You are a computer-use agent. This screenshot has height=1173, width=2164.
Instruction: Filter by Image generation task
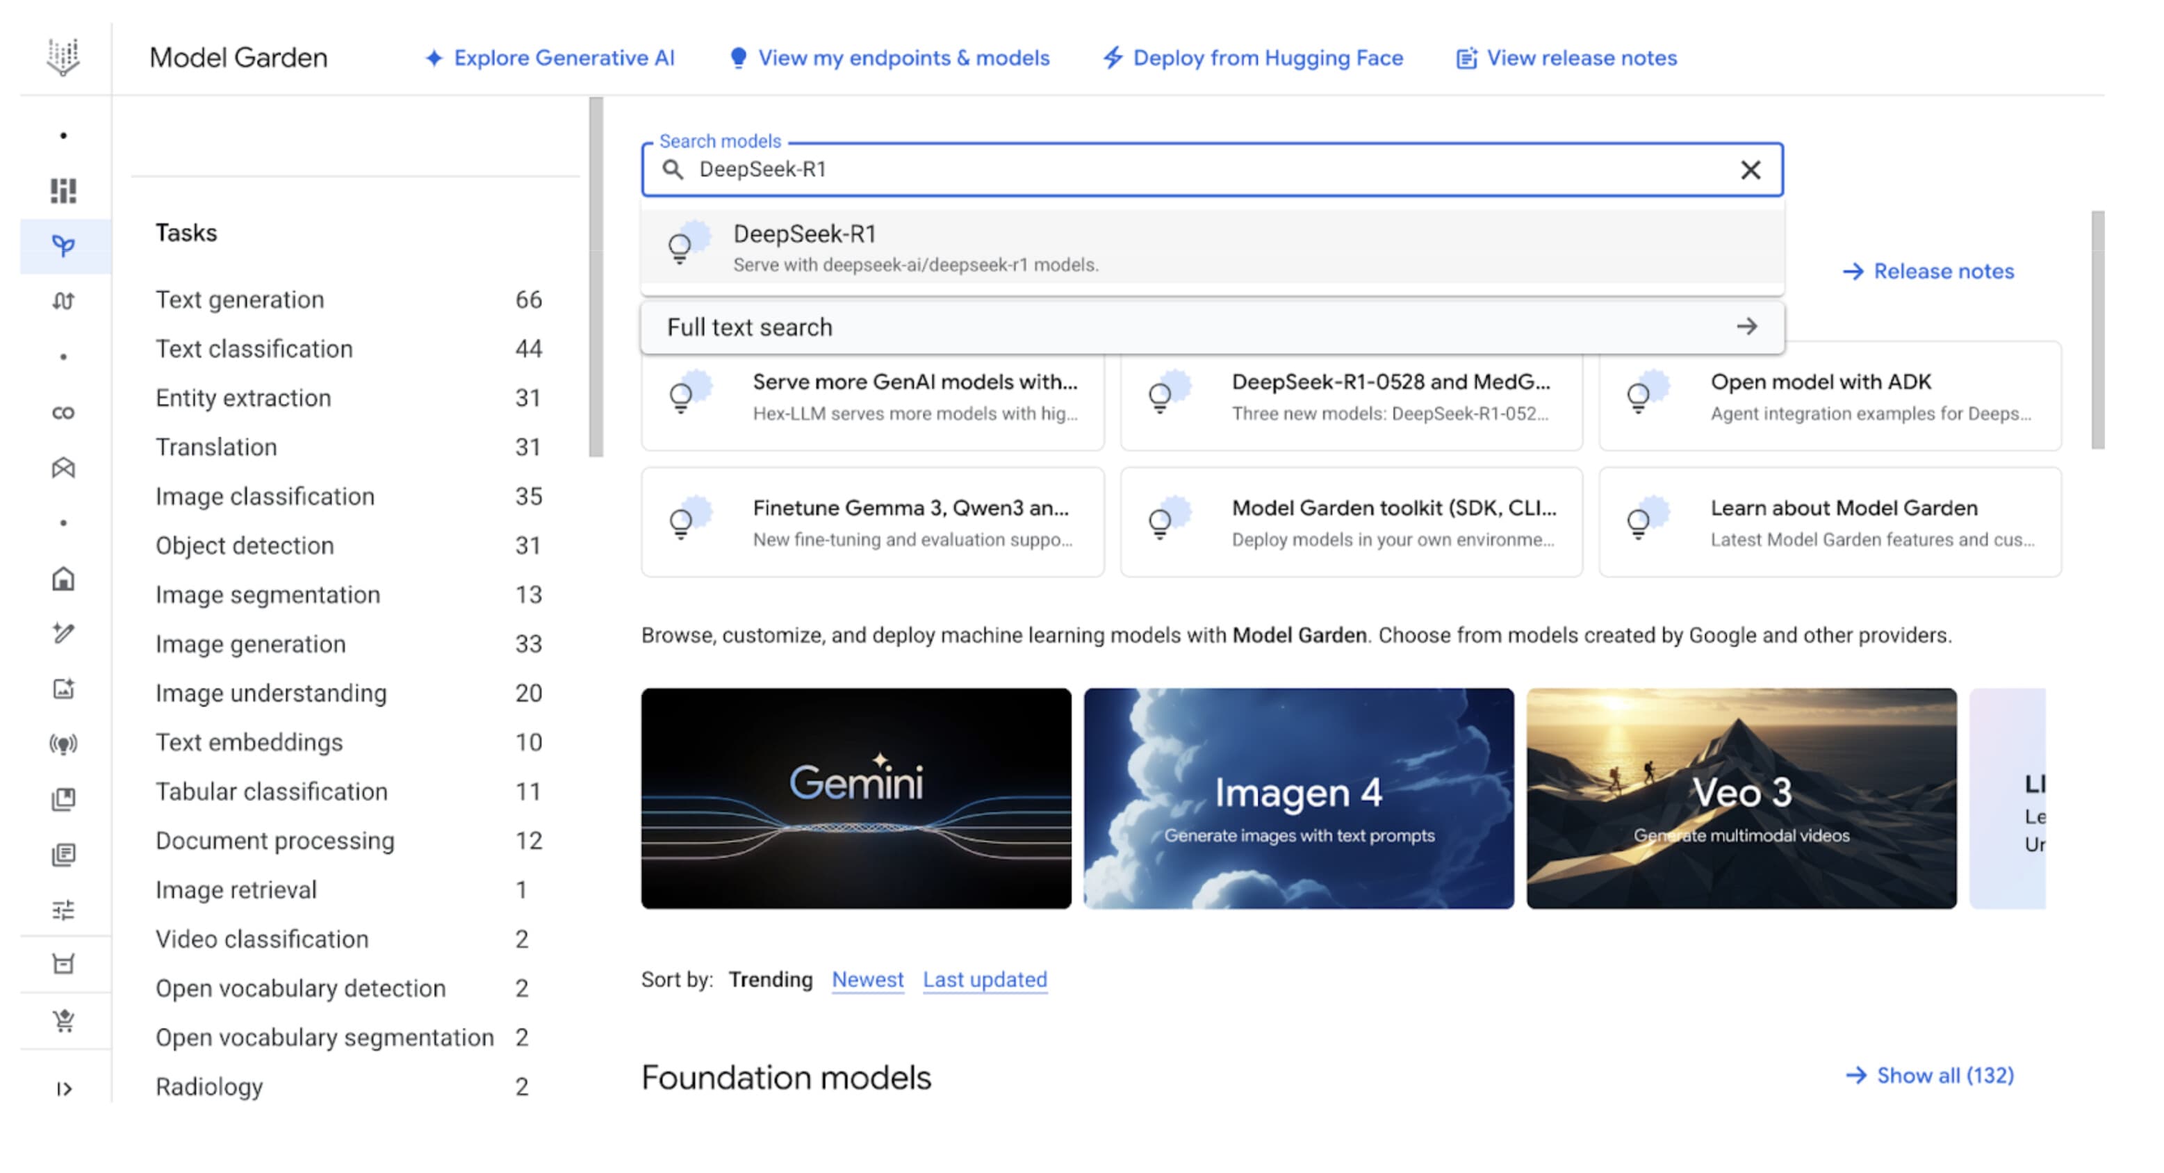349,643
